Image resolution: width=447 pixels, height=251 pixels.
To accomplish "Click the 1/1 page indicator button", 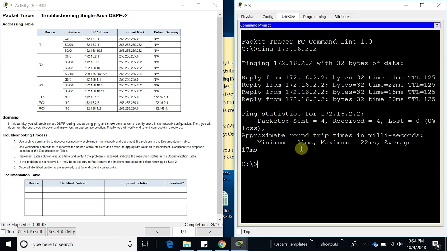I will [183, 232].
